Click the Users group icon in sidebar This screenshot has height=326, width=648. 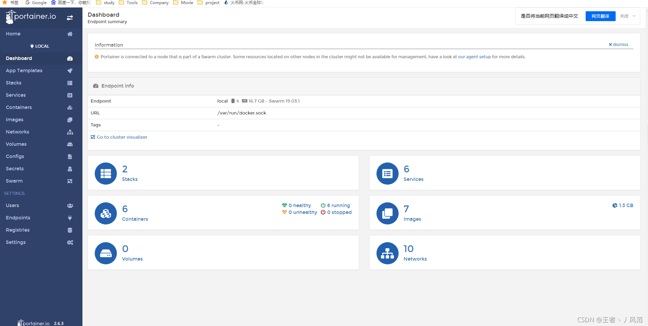pyautogui.click(x=70, y=206)
